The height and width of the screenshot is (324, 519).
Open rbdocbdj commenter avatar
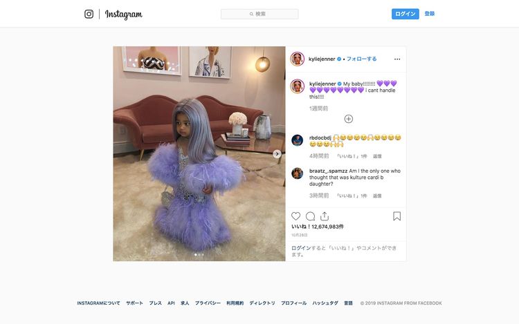pos(298,140)
